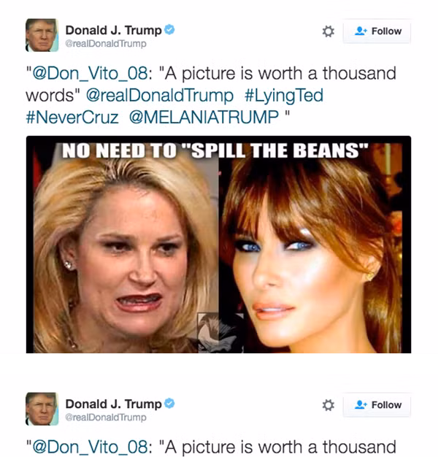Click the Follow button on the bottom tweet
438x457 pixels.
click(377, 405)
